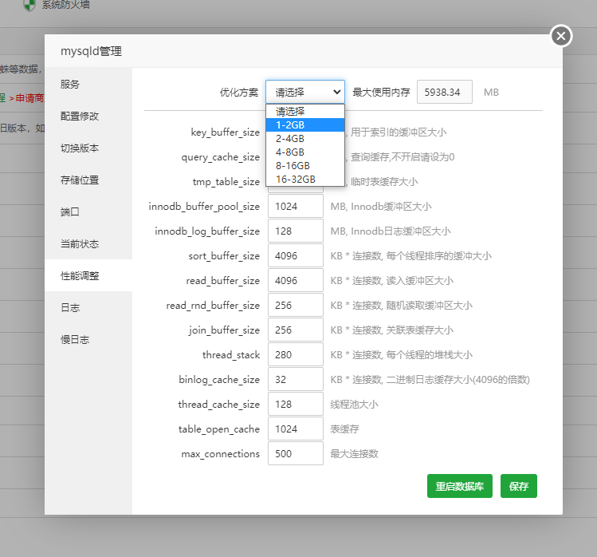Viewport: 597px width, 557px height.
Task: Choose the 16-32GB optimization option
Action: [x=305, y=180]
